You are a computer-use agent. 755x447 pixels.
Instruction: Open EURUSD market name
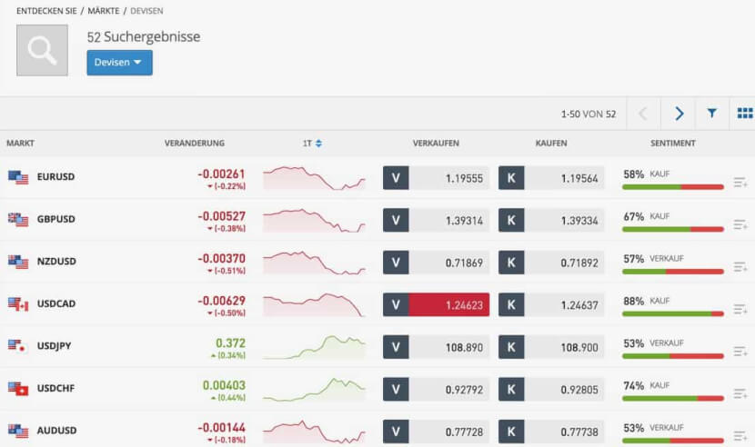[55, 176]
